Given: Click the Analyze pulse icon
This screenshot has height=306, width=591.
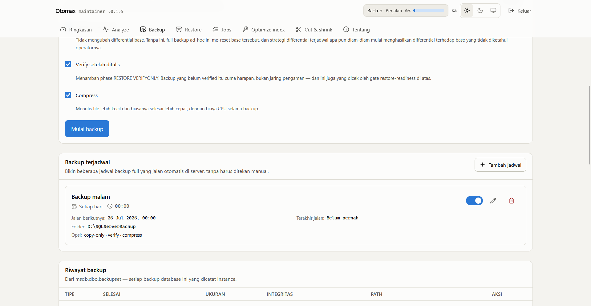Looking at the screenshot, I should click(106, 30).
